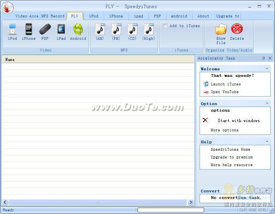Open the Show file folder icon
This screenshot has width=275, height=214.
pyautogui.click(x=221, y=30)
